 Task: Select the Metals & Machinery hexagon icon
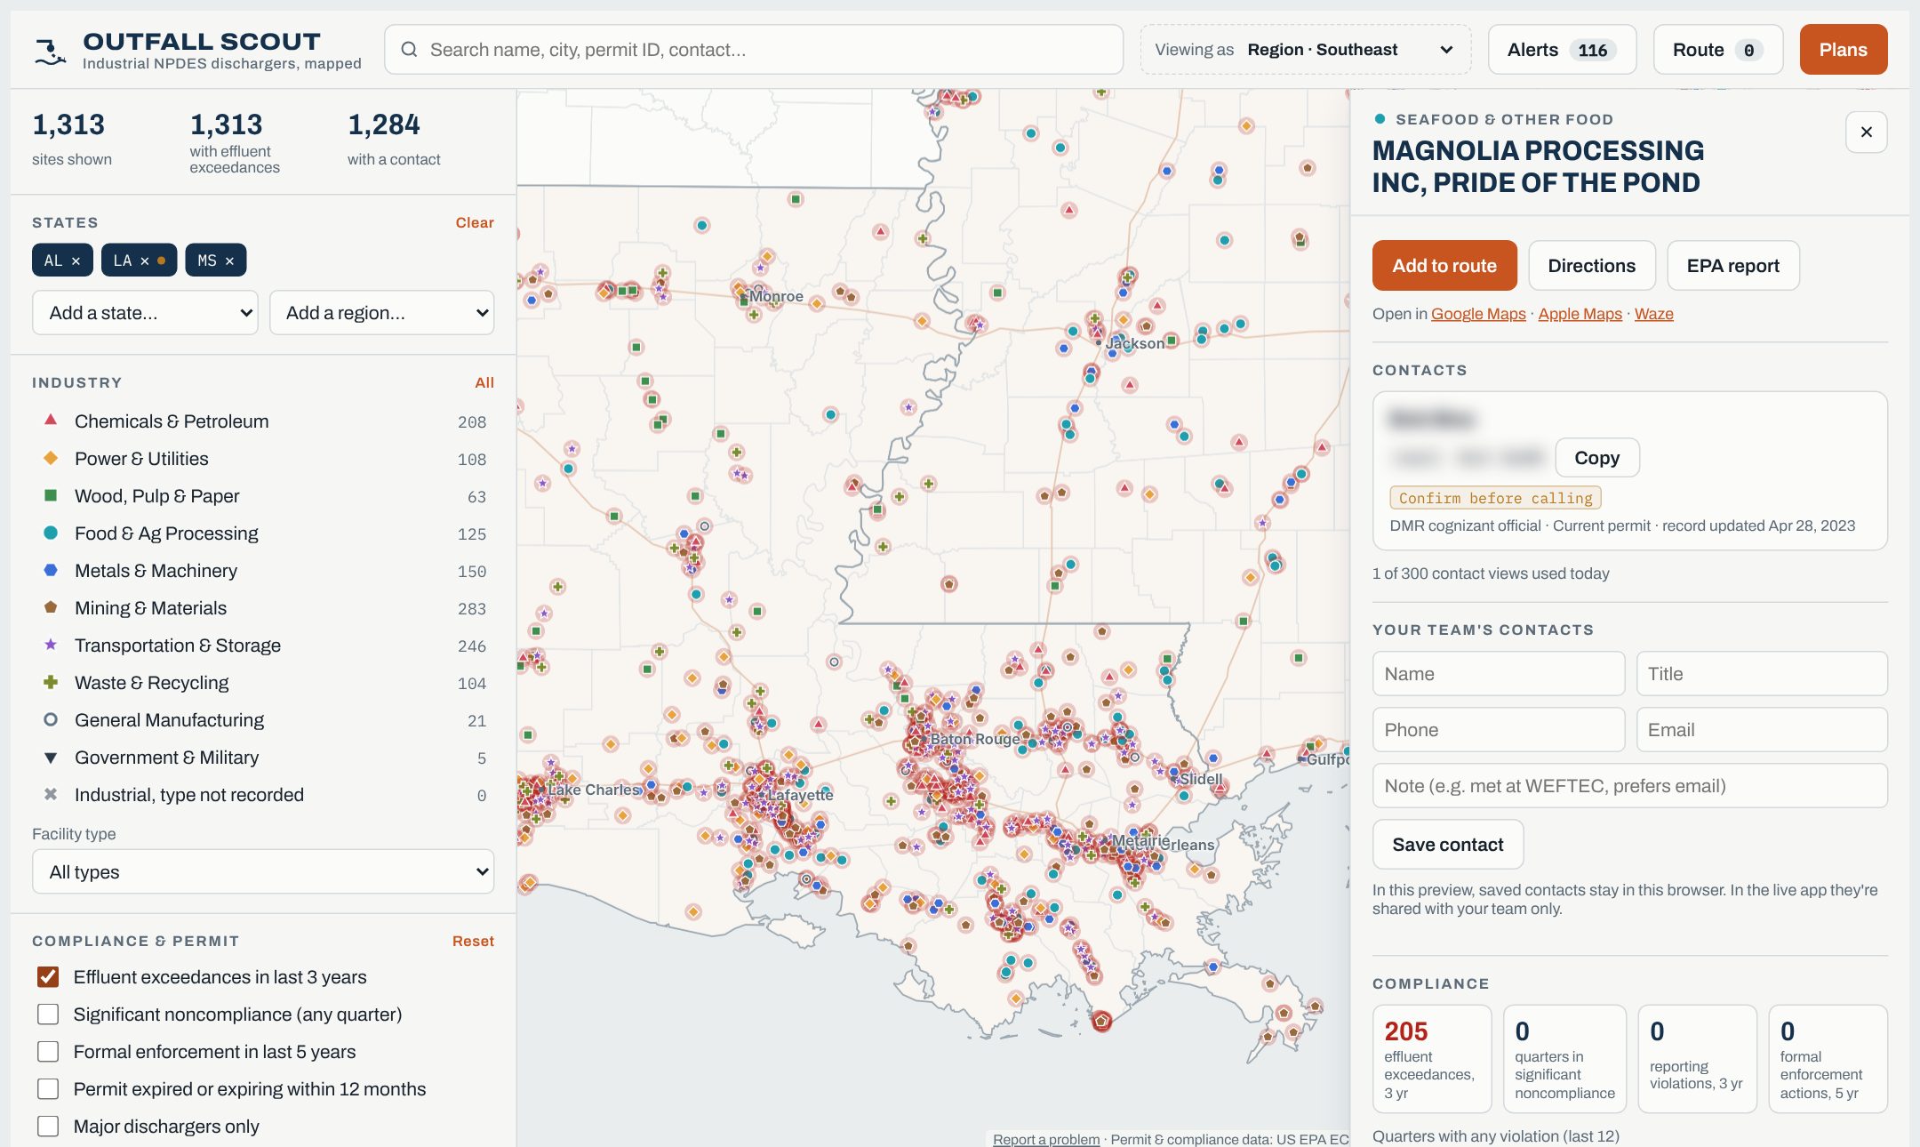[51, 570]
